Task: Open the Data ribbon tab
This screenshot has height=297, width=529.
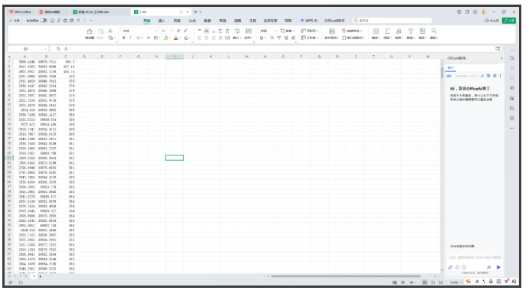Action: tap(207, 21)
